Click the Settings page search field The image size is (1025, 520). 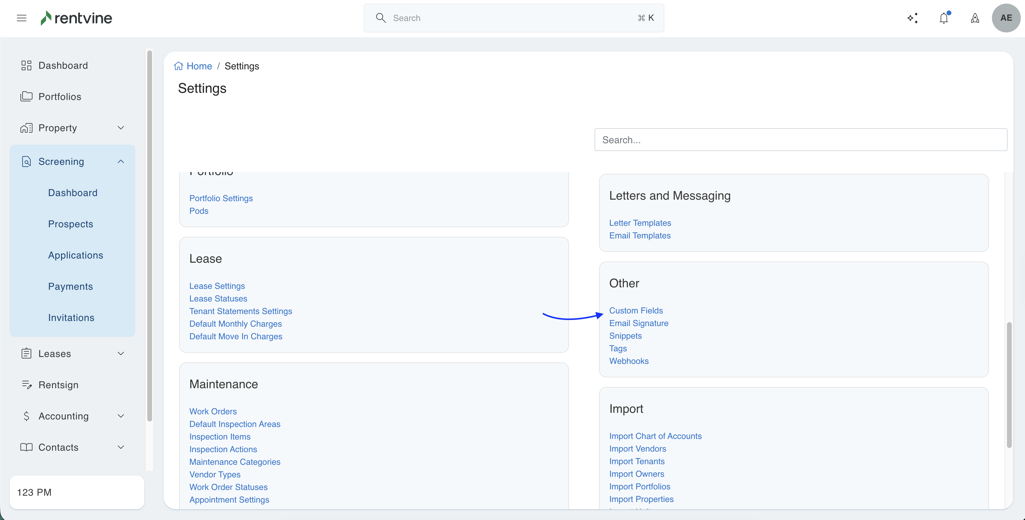800,140
